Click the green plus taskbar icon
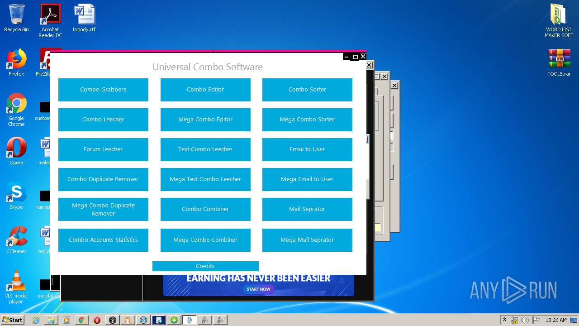This screenshot has width=579, height=326. pos(174,320)
